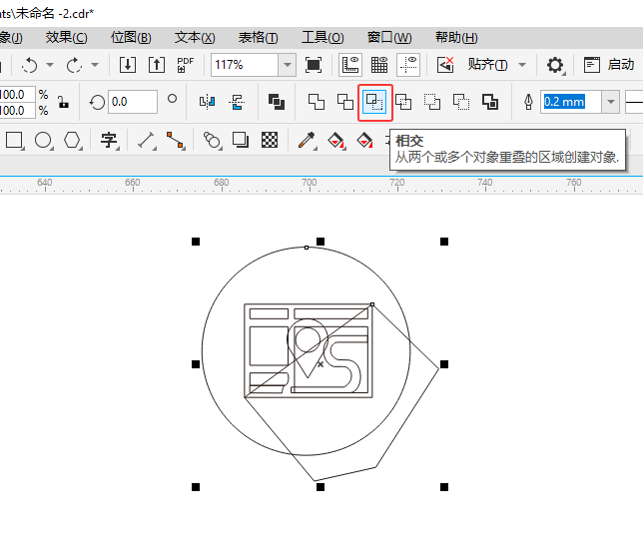
Task: Open the 效果(C) menu
Action: (x=67, y=38)
